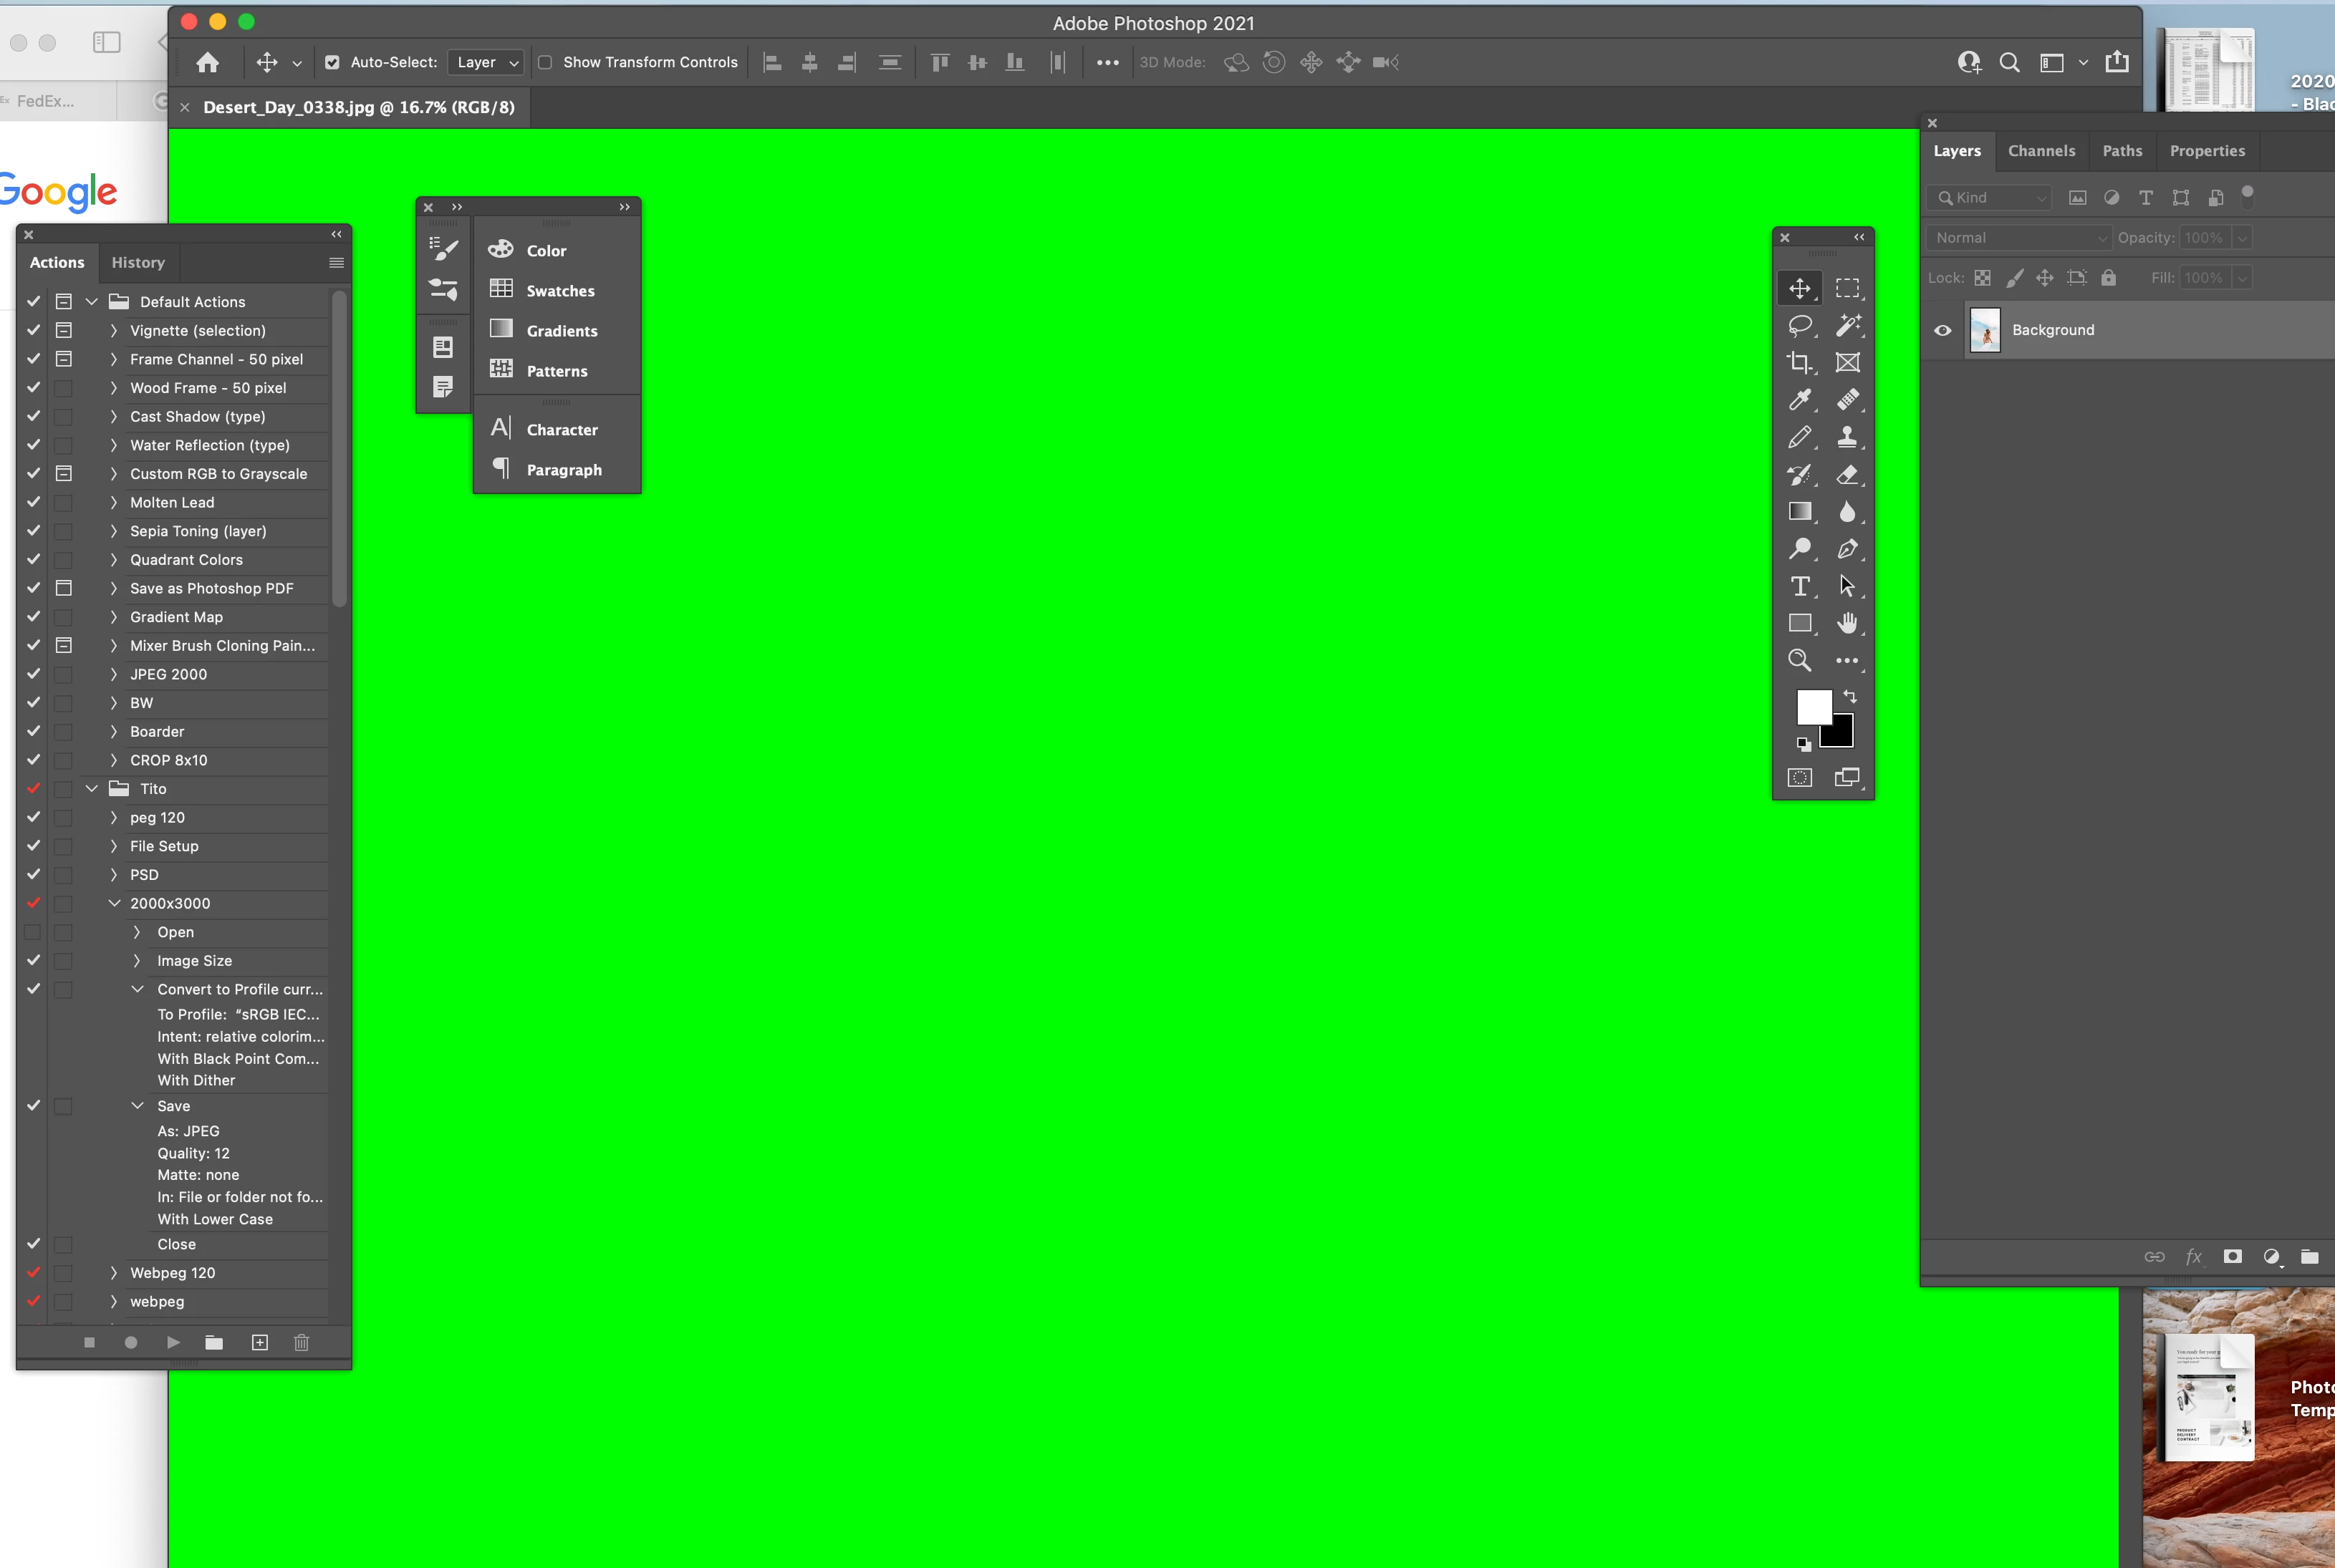Image resolution: width=2335 pixels, height=1568 pixels.
Task: Click the Play selection button in Actions
Action: point(173,1342)
